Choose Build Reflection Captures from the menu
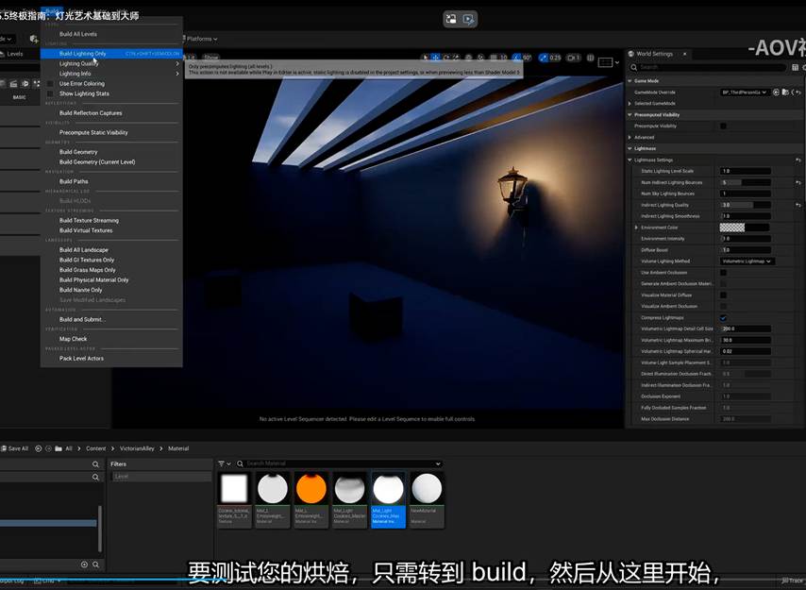This screenshot has width=806, height=590. (91, 113)
